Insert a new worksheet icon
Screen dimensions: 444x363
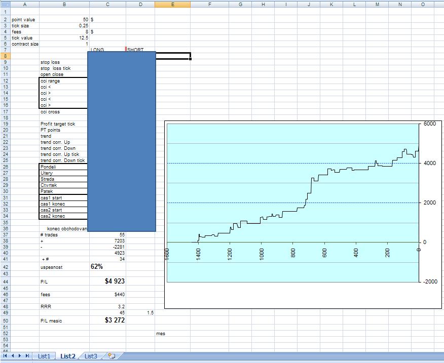click(x=112, y=356)
